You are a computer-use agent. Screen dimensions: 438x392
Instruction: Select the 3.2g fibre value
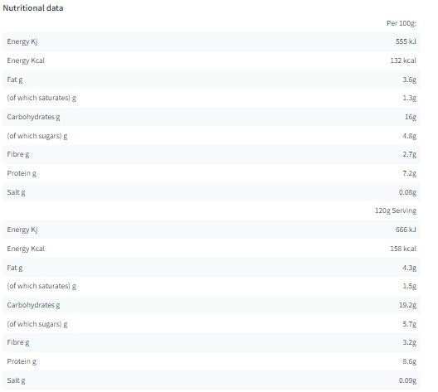tap(410, 342)
